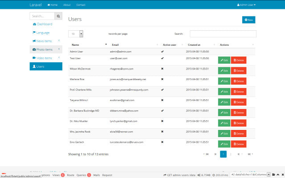Expand the News items submenu chevron
The image size is (285, 178).
click(x=59, y=40)
